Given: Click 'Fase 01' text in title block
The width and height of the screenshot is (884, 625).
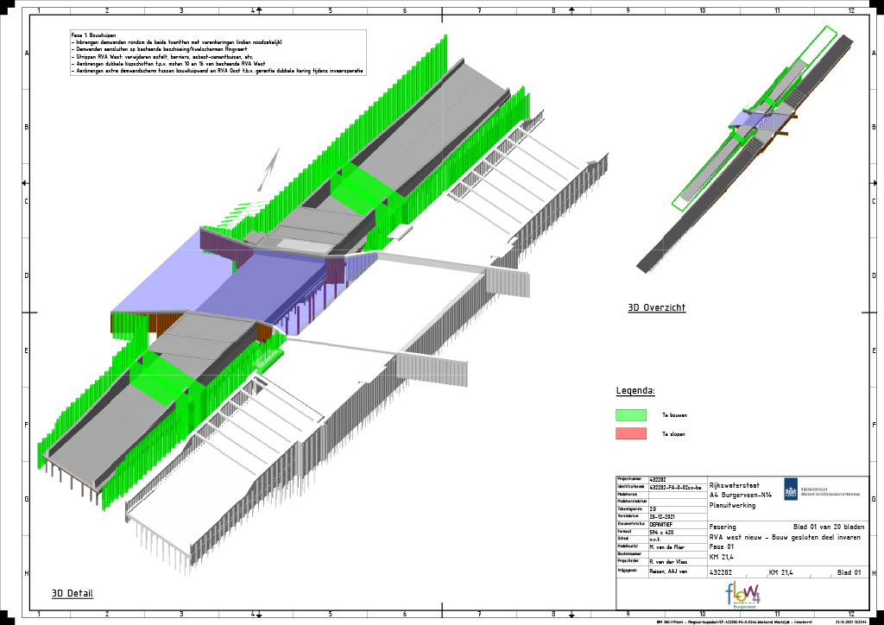Looking at the screenshot, I should pos(722,546).
